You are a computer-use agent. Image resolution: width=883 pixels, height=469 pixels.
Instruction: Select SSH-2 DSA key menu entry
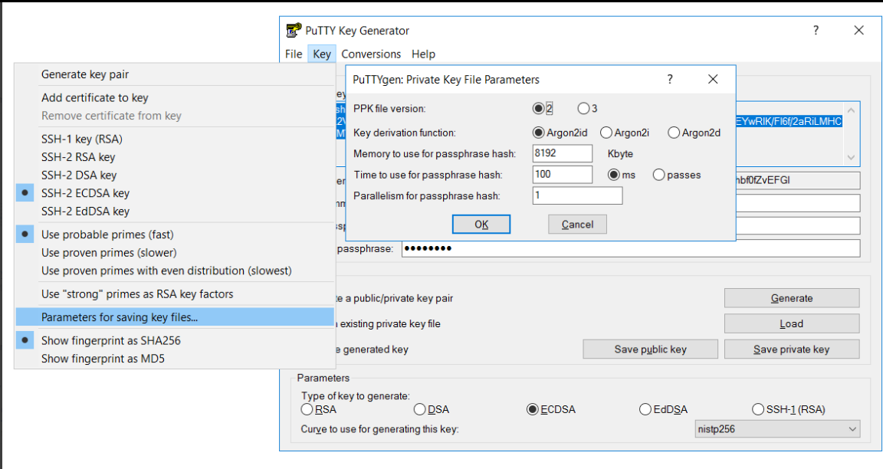[175, 175]
